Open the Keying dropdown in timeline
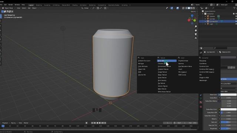237x133 pixels. 14,123
